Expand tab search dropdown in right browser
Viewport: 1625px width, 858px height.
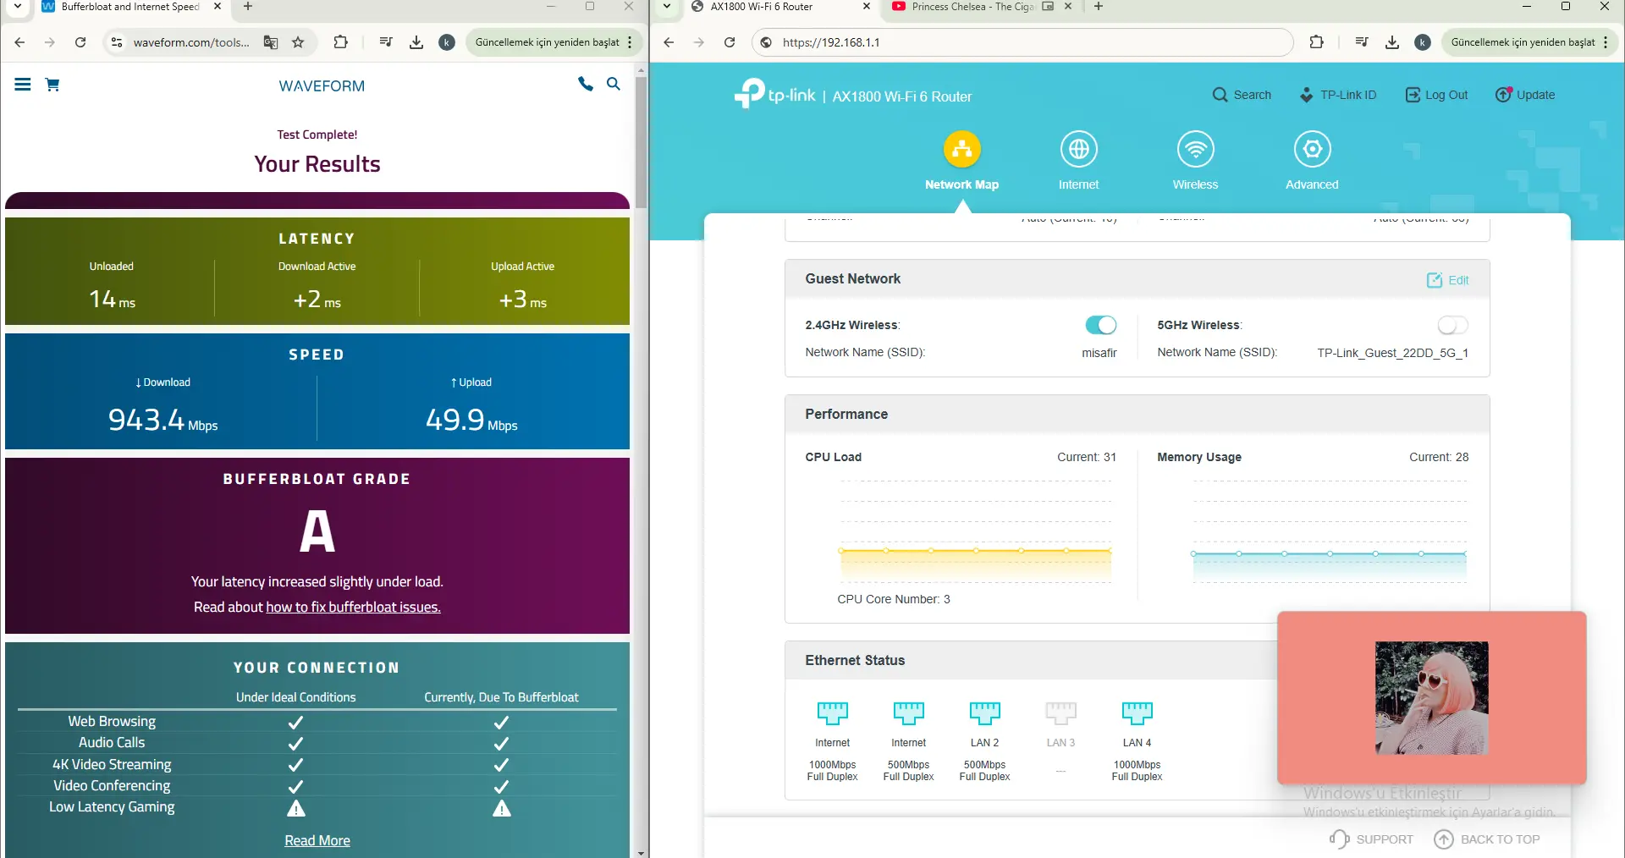point(667,7)
